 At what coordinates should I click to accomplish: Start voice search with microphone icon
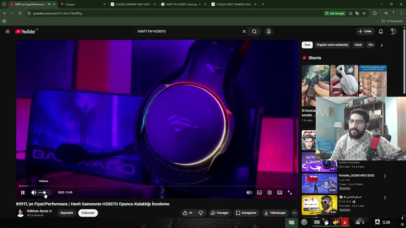pyautogui.click(x=269, y=31)
